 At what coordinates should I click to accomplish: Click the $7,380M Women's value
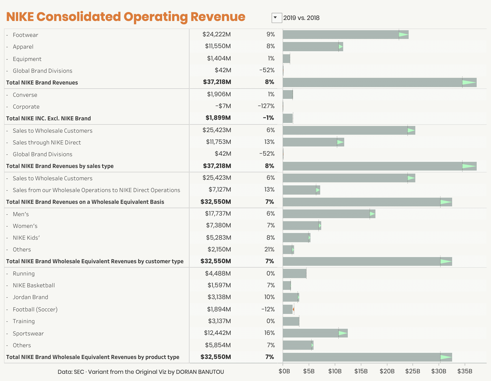218,225
